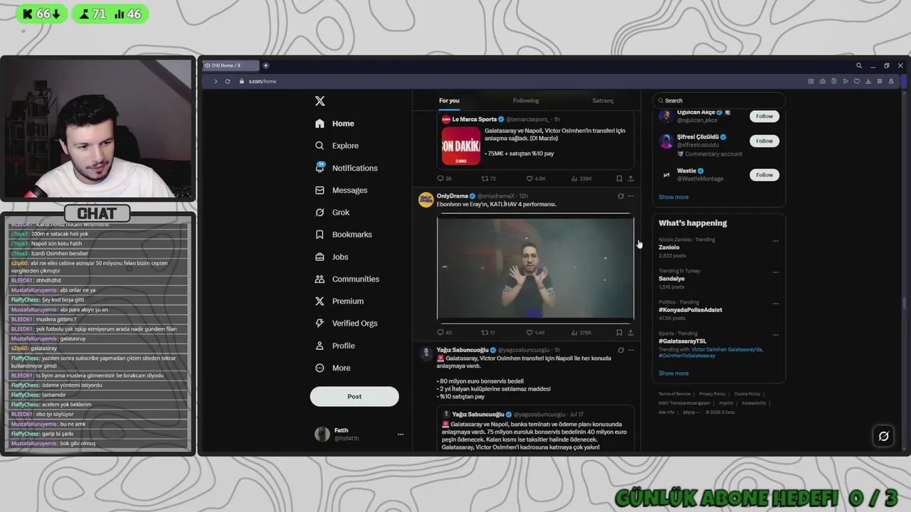Viewport: 911px width, 512px height.
Task: Open the OnlyDrama profile name
Action: pyautogui.click(x=452, y=196)
